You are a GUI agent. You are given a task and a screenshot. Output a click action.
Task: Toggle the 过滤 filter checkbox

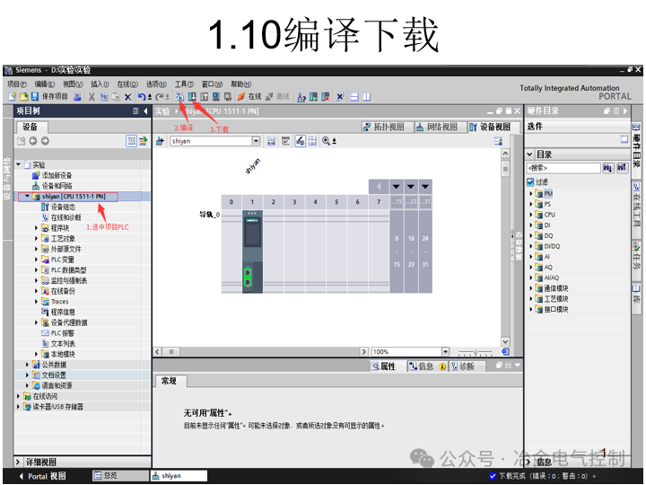[530, 181]
